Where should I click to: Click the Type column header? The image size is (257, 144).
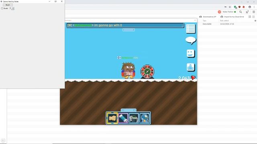tap(204, 21)
